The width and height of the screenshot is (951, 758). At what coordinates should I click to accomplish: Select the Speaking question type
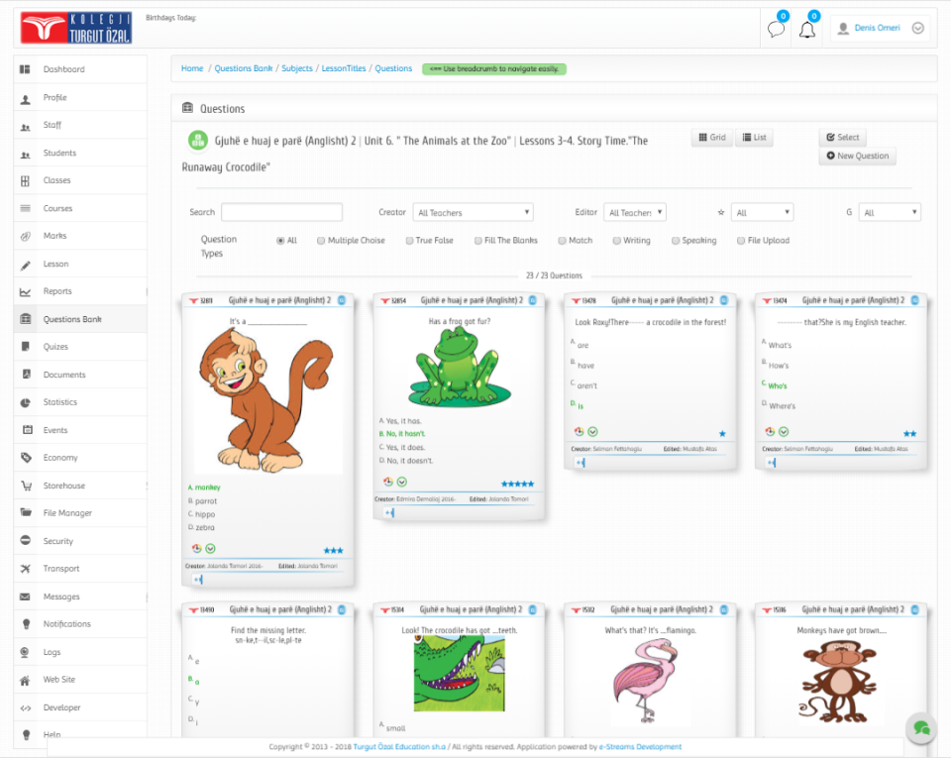click(x=675, y=241)
